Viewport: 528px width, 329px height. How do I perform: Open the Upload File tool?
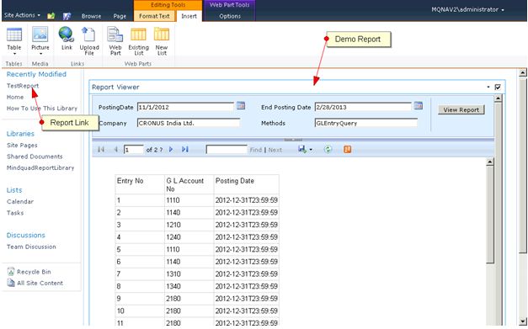click(x=89, y=41)
